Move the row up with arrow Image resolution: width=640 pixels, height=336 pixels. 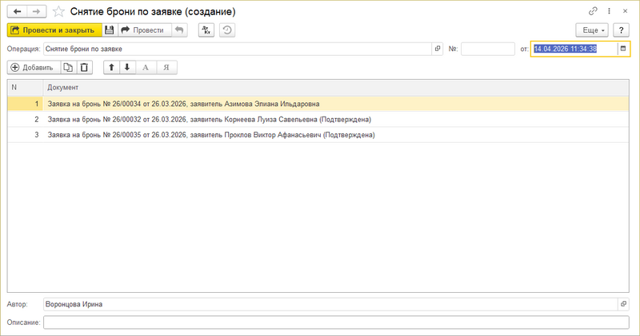pyautogui.click(x=111, y=67)
